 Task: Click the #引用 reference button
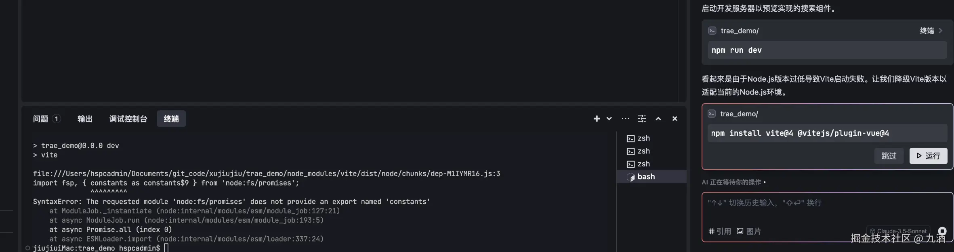pos(720,231)
